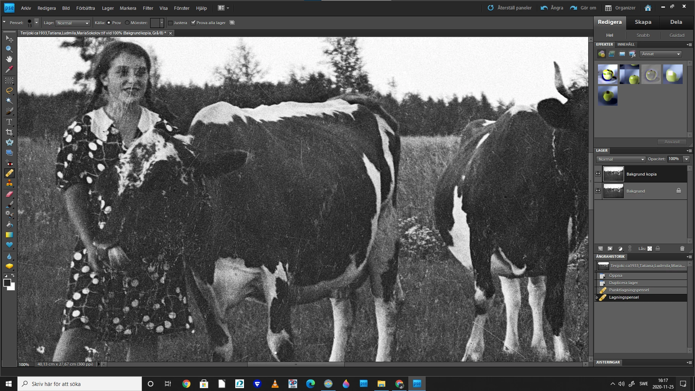Choose the Eraser tool
695x391 pixels.
(9, 194)
